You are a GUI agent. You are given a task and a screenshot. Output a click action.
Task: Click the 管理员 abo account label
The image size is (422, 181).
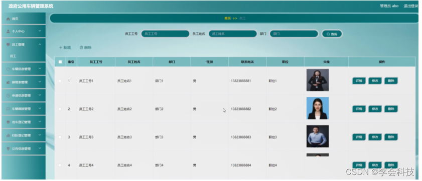389,6
